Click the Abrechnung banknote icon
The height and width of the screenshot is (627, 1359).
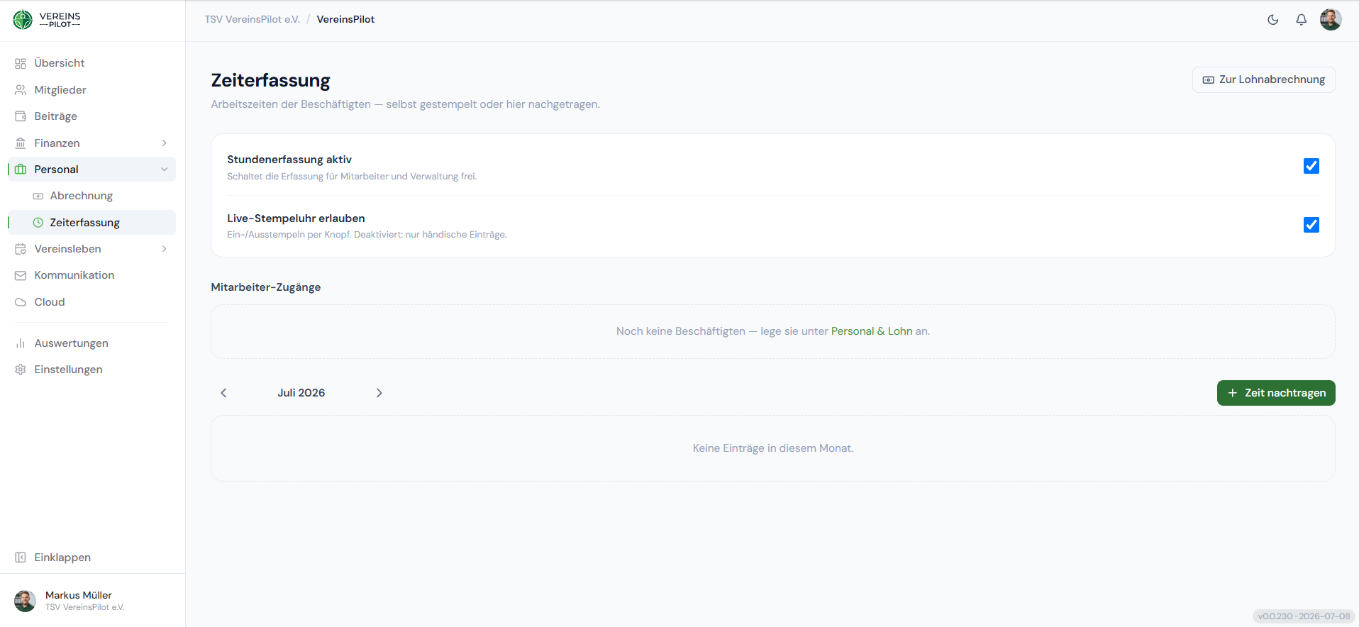(38, 196)
